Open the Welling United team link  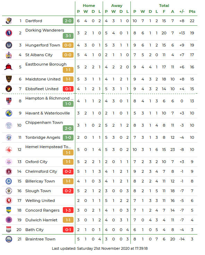(40, 201)
